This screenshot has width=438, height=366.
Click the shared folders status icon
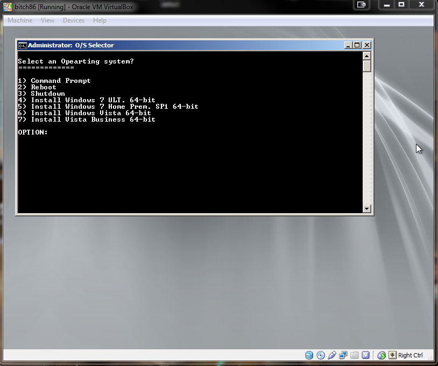point(354,355)
